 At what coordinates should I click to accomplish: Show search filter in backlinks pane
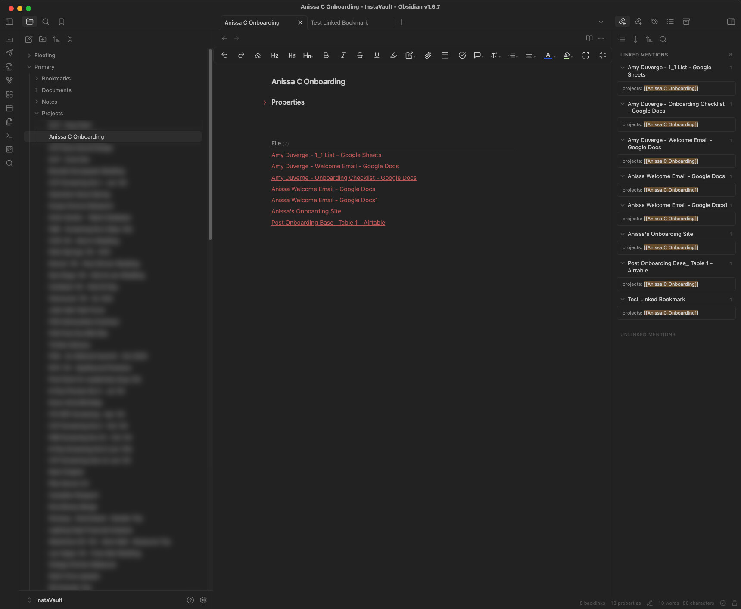click(x=663, y=39)
